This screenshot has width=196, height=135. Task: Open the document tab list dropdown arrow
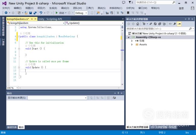click(x=123, y=19)
